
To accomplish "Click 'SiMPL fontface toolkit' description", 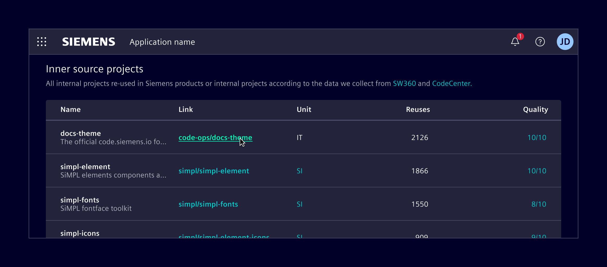I will tap(96, 208).
